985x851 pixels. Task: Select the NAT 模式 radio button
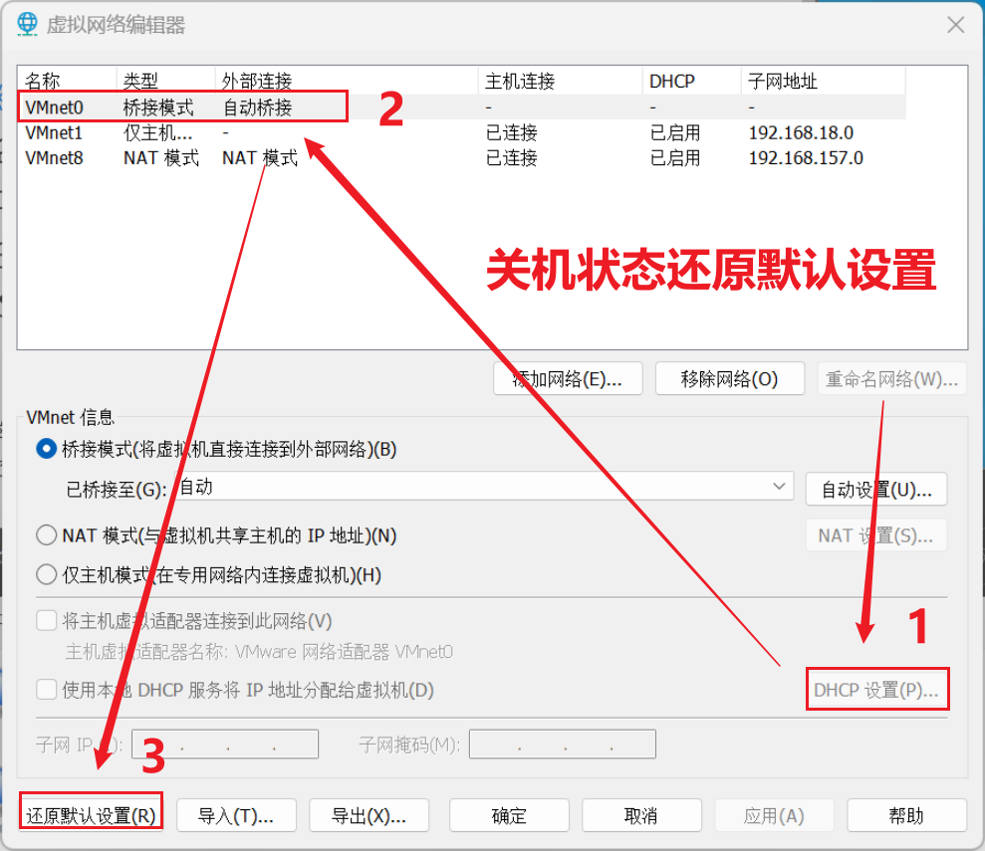pyautogui.click(x=47, y=535)
